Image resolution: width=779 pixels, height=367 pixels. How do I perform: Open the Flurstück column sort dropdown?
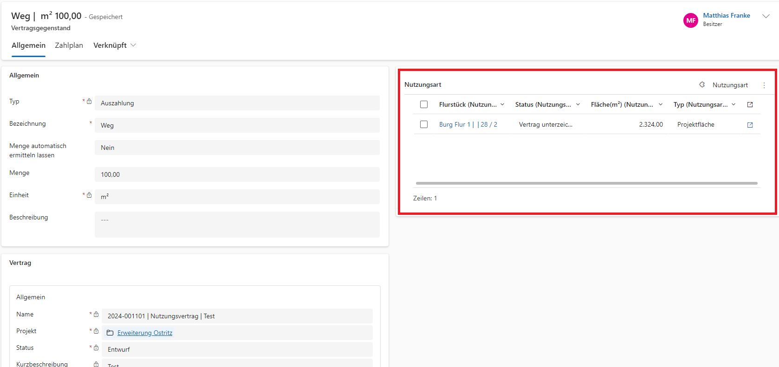(x=502, y=104)
